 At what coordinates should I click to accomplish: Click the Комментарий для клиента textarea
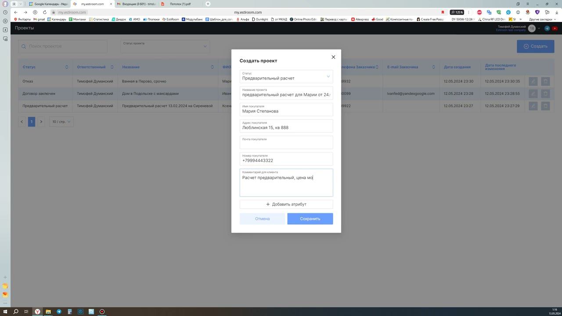coord(286,183)
